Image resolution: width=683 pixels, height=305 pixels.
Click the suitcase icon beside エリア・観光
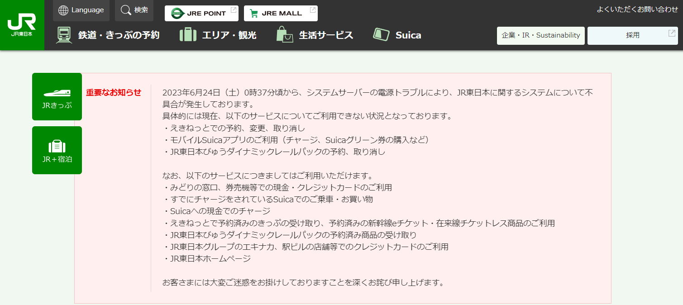(188, 35)
